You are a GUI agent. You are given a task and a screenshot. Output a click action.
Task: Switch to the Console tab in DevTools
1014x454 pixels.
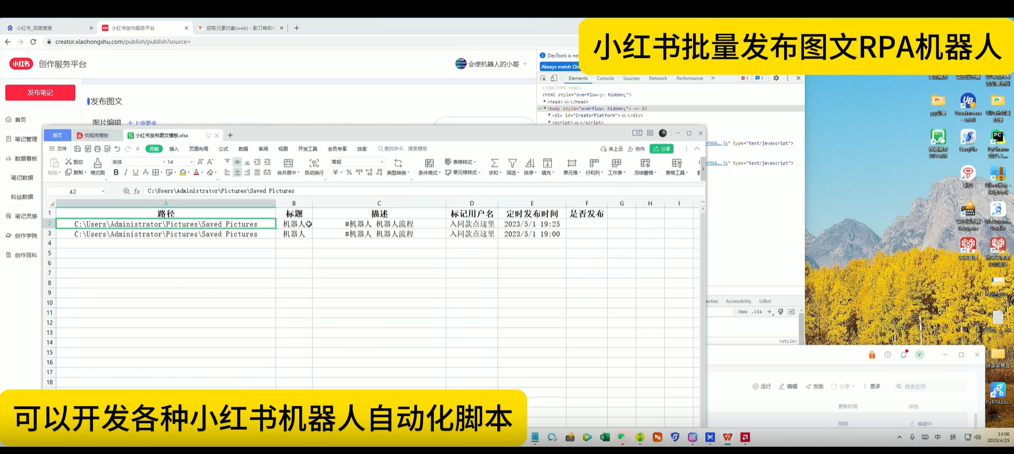tap(605, 78)
